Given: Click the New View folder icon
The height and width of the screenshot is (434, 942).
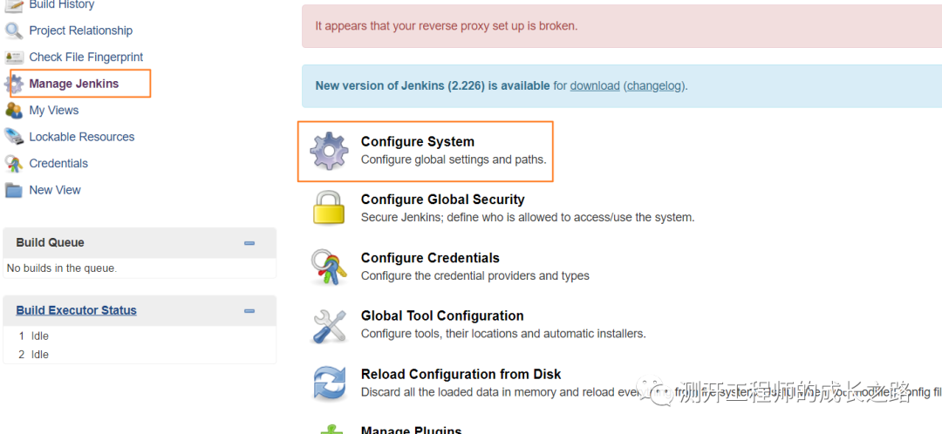Looking at the screenshot, I should (x=14, y=190).
